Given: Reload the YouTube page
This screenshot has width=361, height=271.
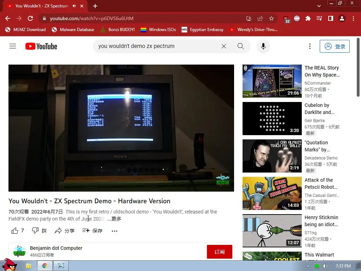Looking at the screenshot, I should click(30, 18).
